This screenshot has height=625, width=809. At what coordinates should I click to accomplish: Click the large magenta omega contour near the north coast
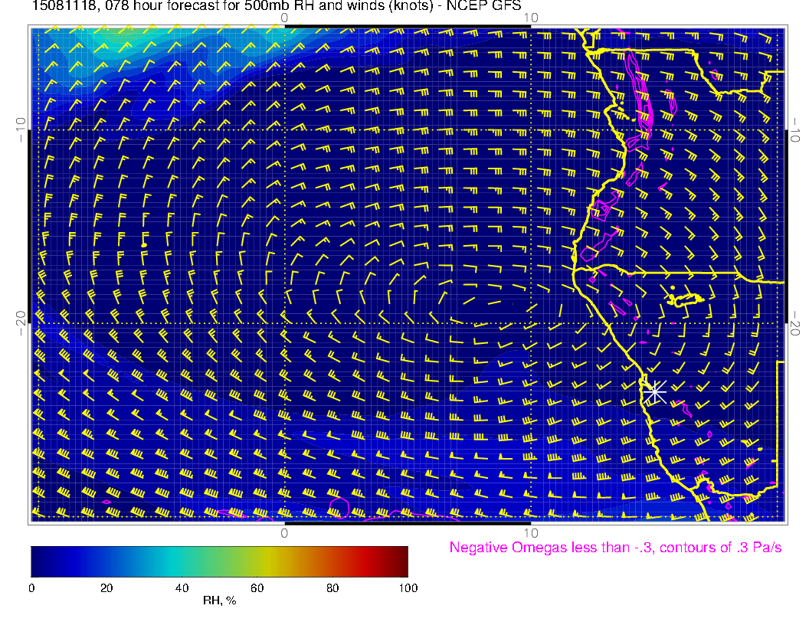point(640,92)
